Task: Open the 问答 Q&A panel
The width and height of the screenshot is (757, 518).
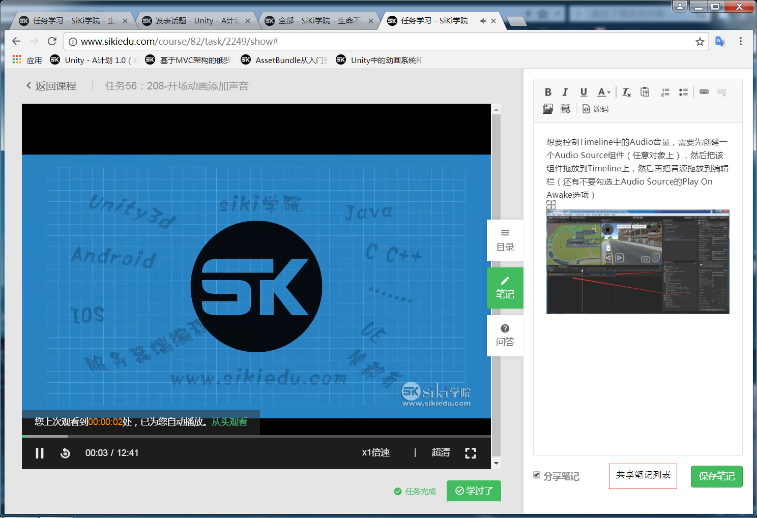Action: 505,336
